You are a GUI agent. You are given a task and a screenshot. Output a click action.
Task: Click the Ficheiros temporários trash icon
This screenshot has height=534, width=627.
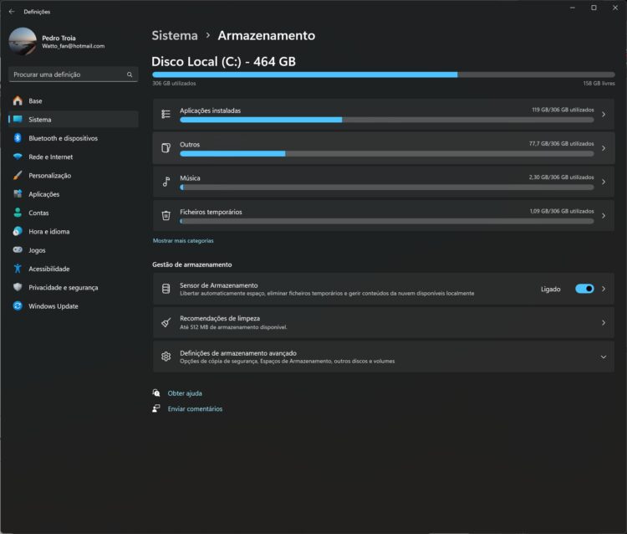coord(166,215)
